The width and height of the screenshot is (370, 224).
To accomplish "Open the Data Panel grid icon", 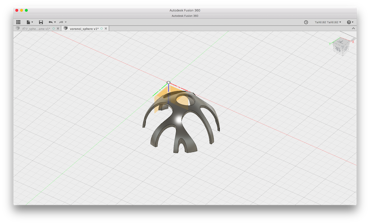I will (18, 22).
